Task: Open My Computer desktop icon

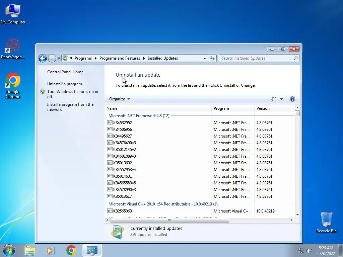Action: 13,13
